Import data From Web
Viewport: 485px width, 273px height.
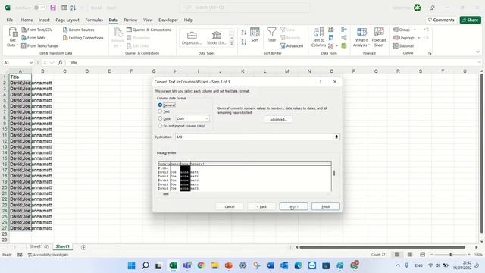[33, 38]
